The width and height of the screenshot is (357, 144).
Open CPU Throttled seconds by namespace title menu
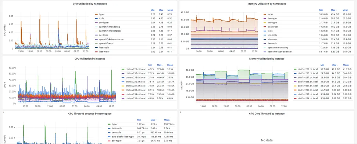coord(90,114)
